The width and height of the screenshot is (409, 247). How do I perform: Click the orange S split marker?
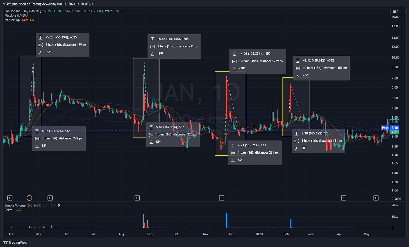click(29, 198)
